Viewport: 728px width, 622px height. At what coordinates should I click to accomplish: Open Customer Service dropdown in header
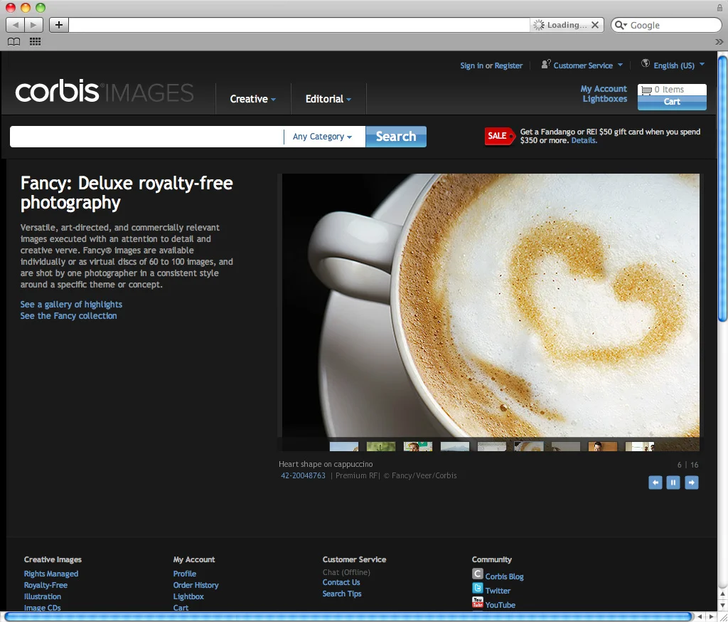(588, 65)
